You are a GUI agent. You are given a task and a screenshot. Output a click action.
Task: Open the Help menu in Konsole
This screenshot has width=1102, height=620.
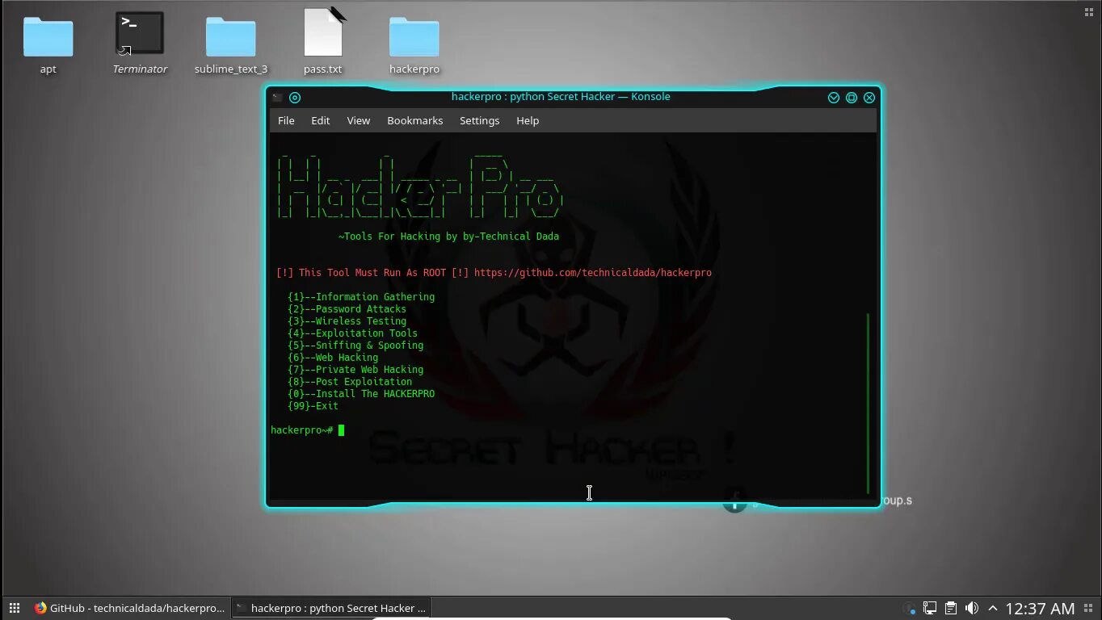click(528, 120)
